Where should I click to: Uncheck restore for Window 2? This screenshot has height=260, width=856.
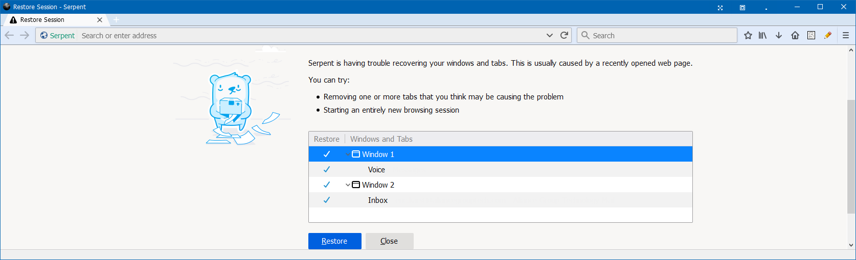pyautogui.click(x=327, y=185)
